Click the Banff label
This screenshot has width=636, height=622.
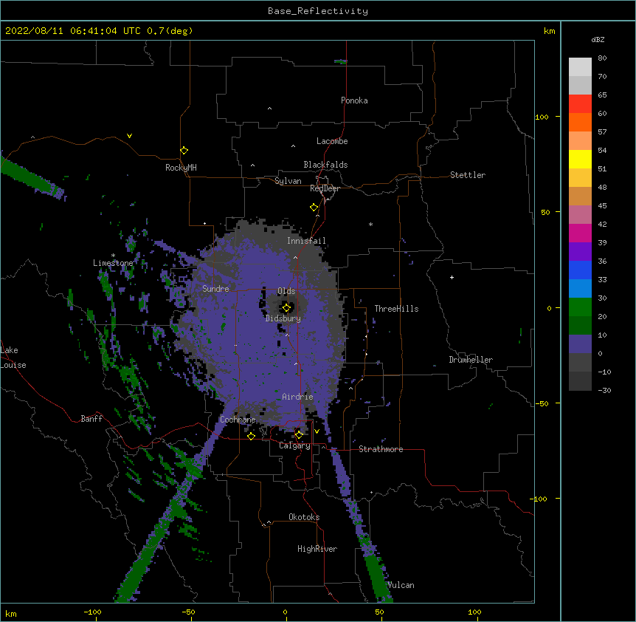click(91, 419)
